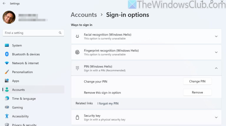Open the Bluetooth & devices icon

point(7,54)
